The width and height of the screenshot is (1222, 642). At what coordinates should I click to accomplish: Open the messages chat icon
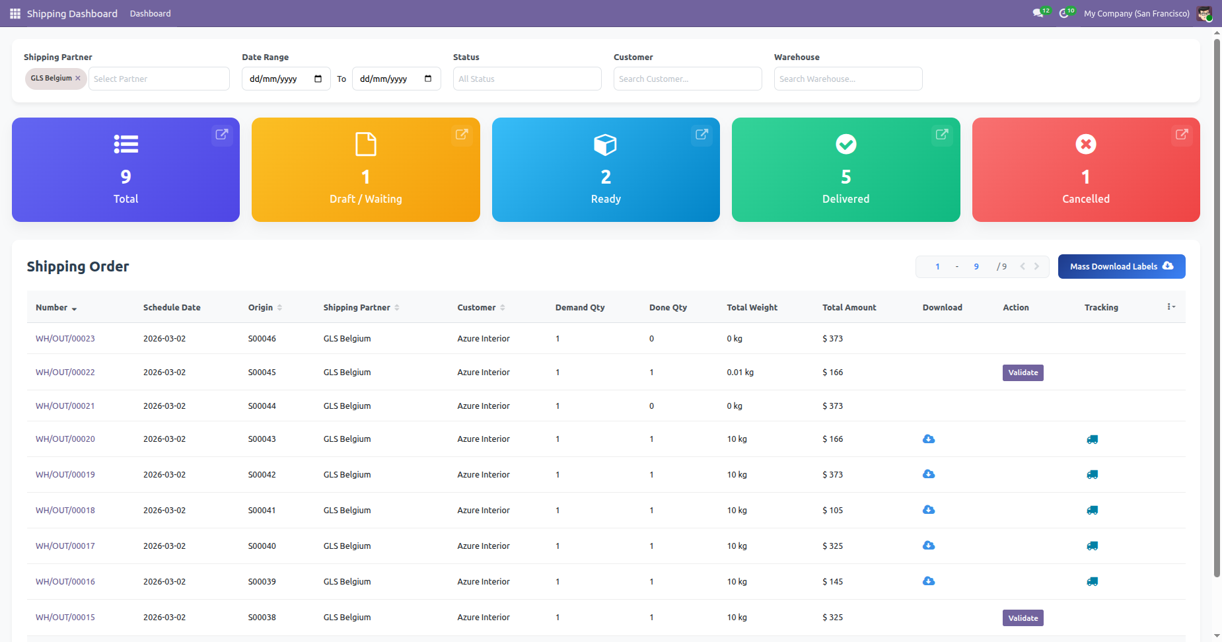(x=1038, y=13)
